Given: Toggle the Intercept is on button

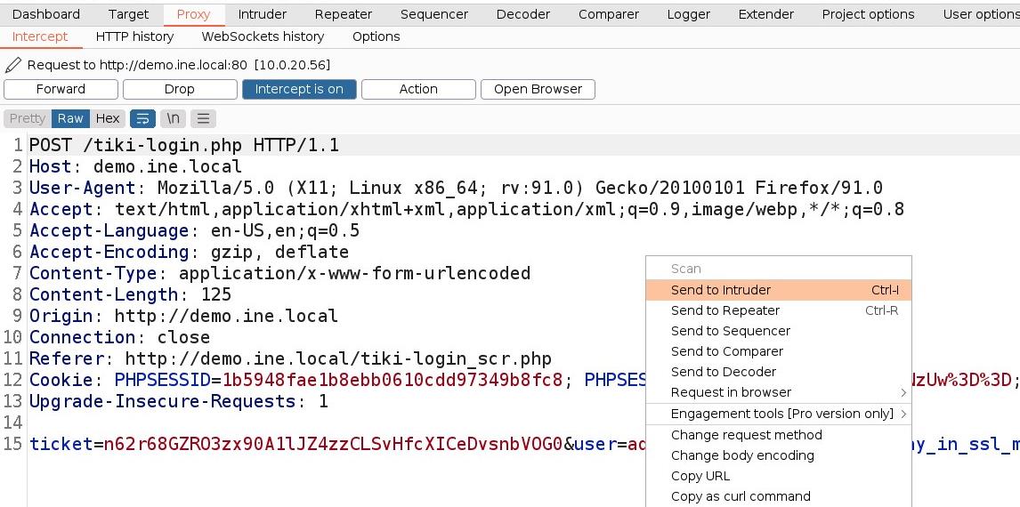Looking at the screenshot, I should [299, 89].
